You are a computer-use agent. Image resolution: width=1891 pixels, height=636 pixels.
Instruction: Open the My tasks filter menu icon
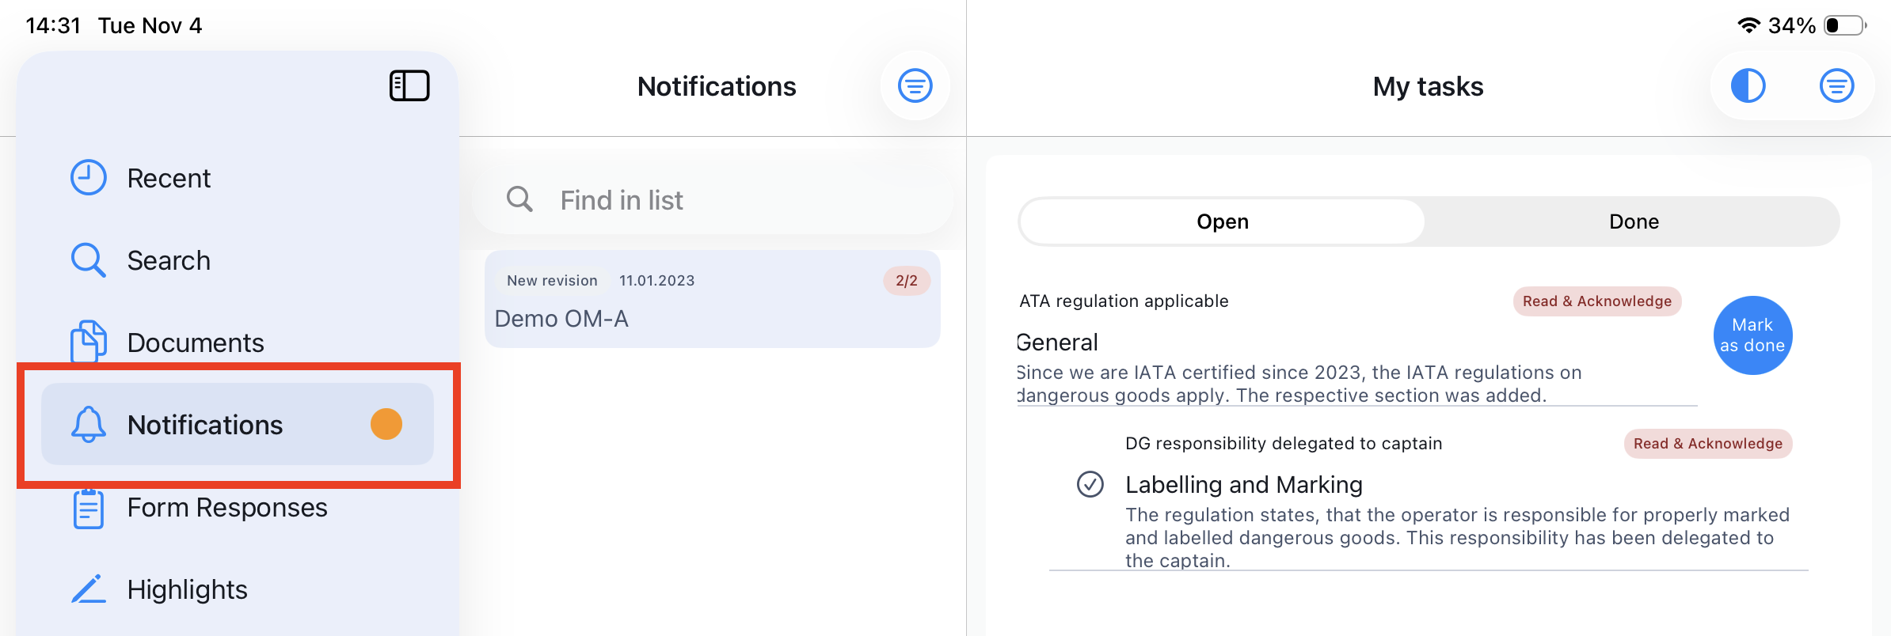1836,85
